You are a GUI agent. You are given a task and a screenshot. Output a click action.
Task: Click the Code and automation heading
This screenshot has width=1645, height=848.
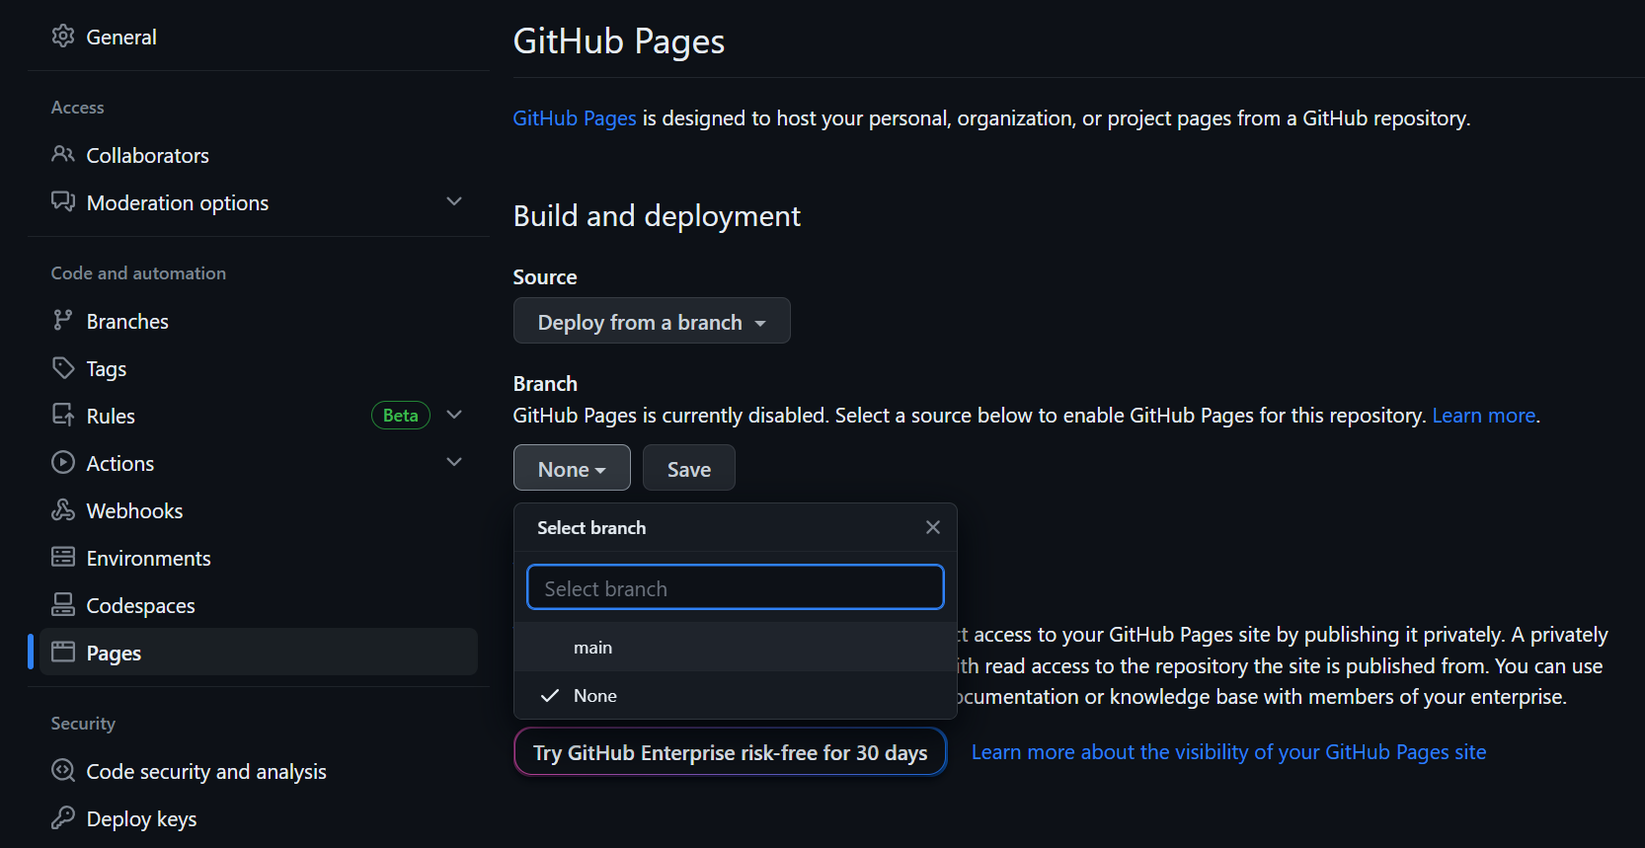pyautogui.click(x=138, y=273)
